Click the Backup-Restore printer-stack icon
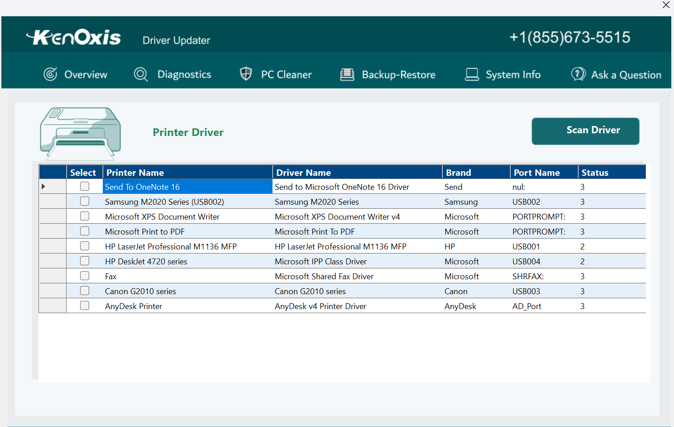 [347, 74]
